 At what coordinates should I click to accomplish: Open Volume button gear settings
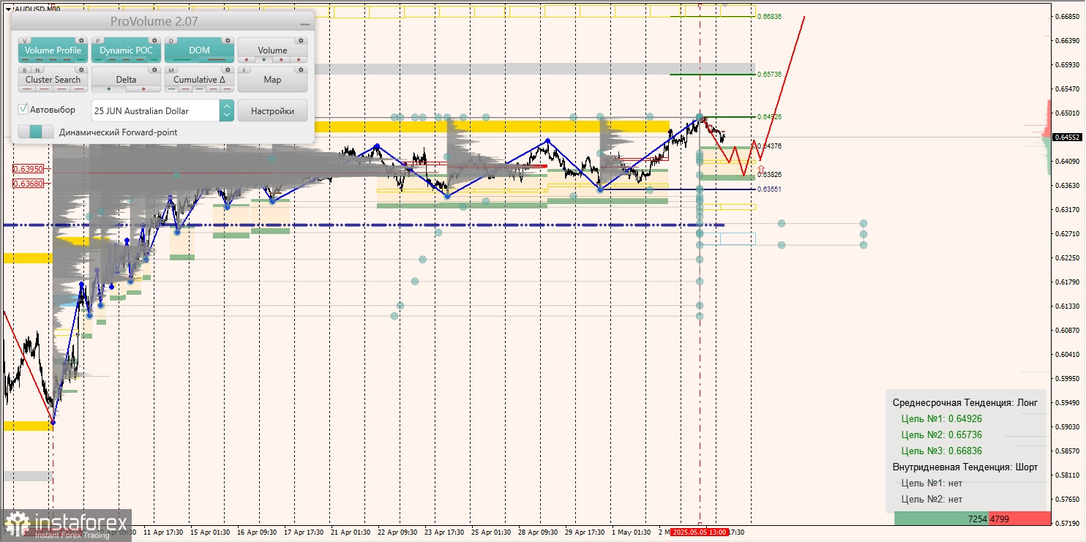pyautogui.click(x=301, y=40)
